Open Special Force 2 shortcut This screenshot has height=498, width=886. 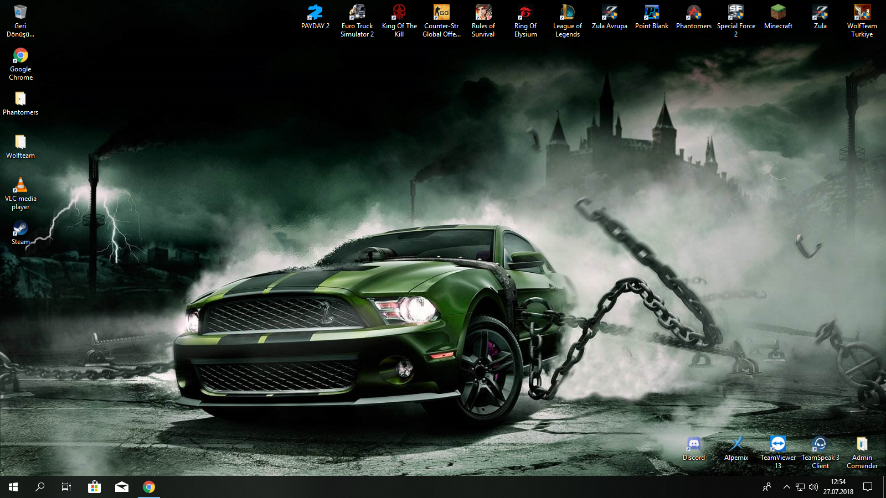736,20
